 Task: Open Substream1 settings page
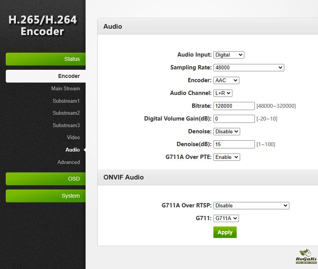pyautogui.click(x=66, y=101)
